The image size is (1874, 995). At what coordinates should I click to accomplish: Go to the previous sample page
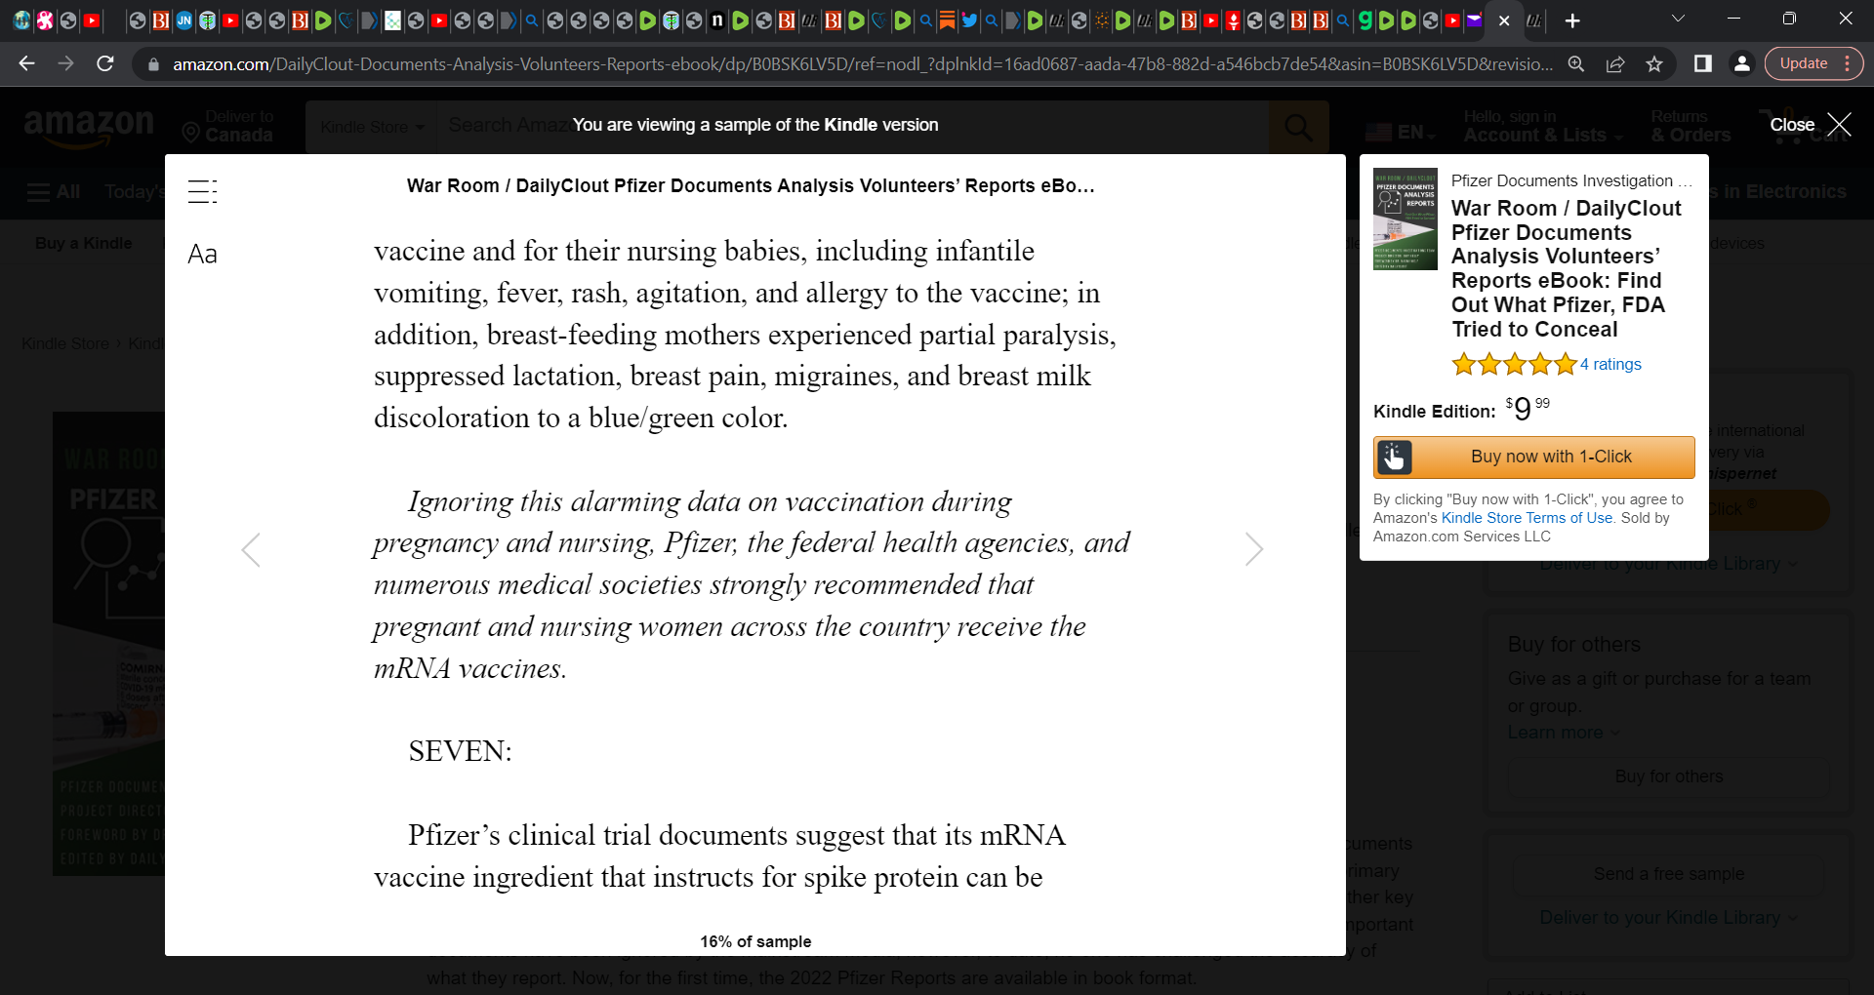pos(251,550)
